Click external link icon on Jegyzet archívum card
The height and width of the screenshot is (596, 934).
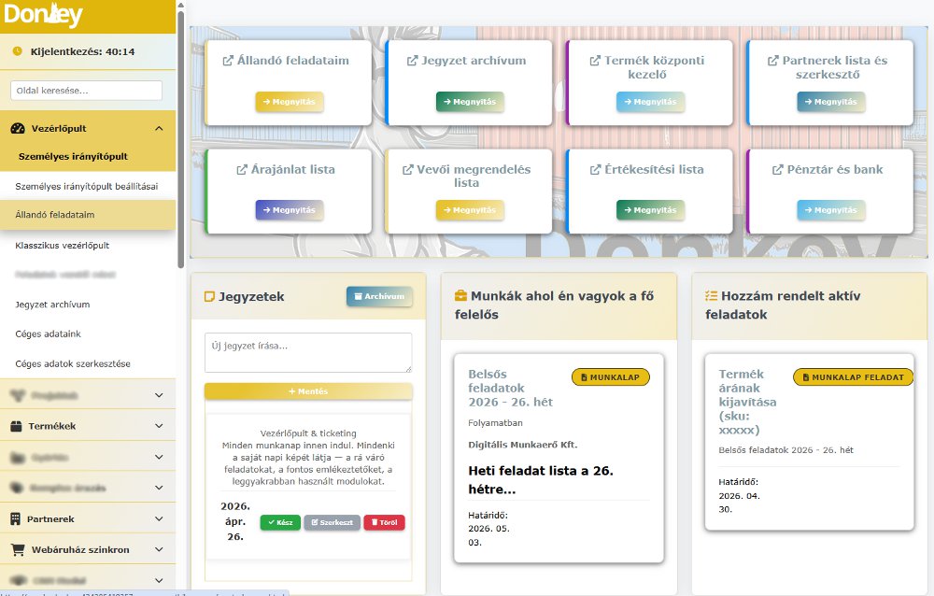413,61
